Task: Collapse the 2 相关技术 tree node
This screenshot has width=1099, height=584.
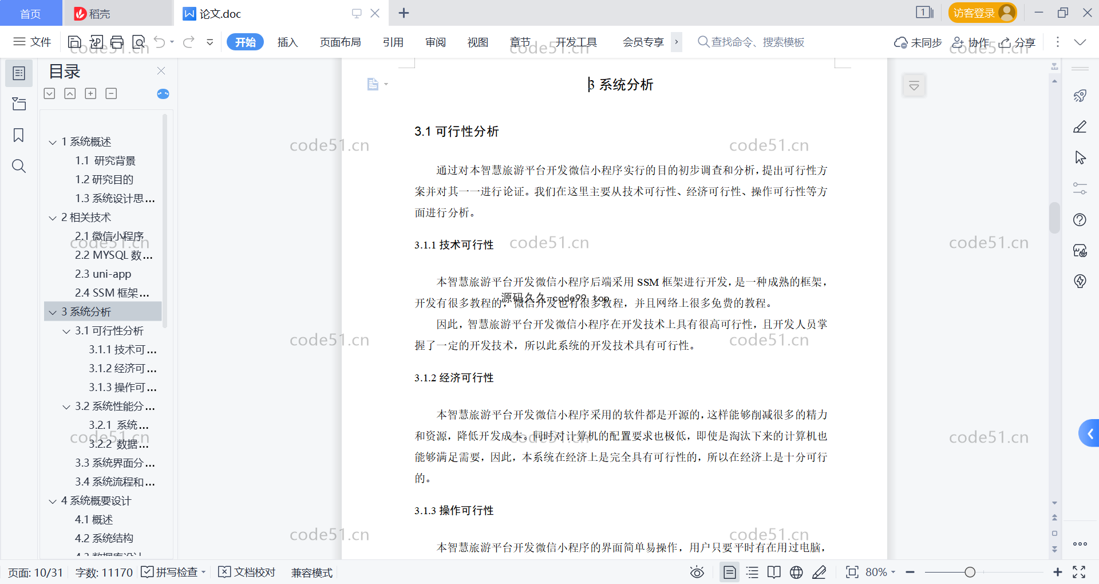Action: [53, 218]
